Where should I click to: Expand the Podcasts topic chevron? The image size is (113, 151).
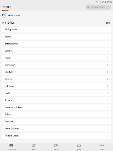click(108, 122)
